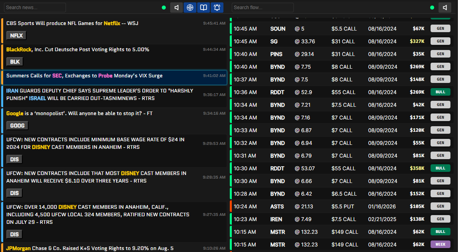This screenshot has width=458, height=252.
Task: Click 01/16/2026 expiry on ASTS row
Action: pos(382,206)
